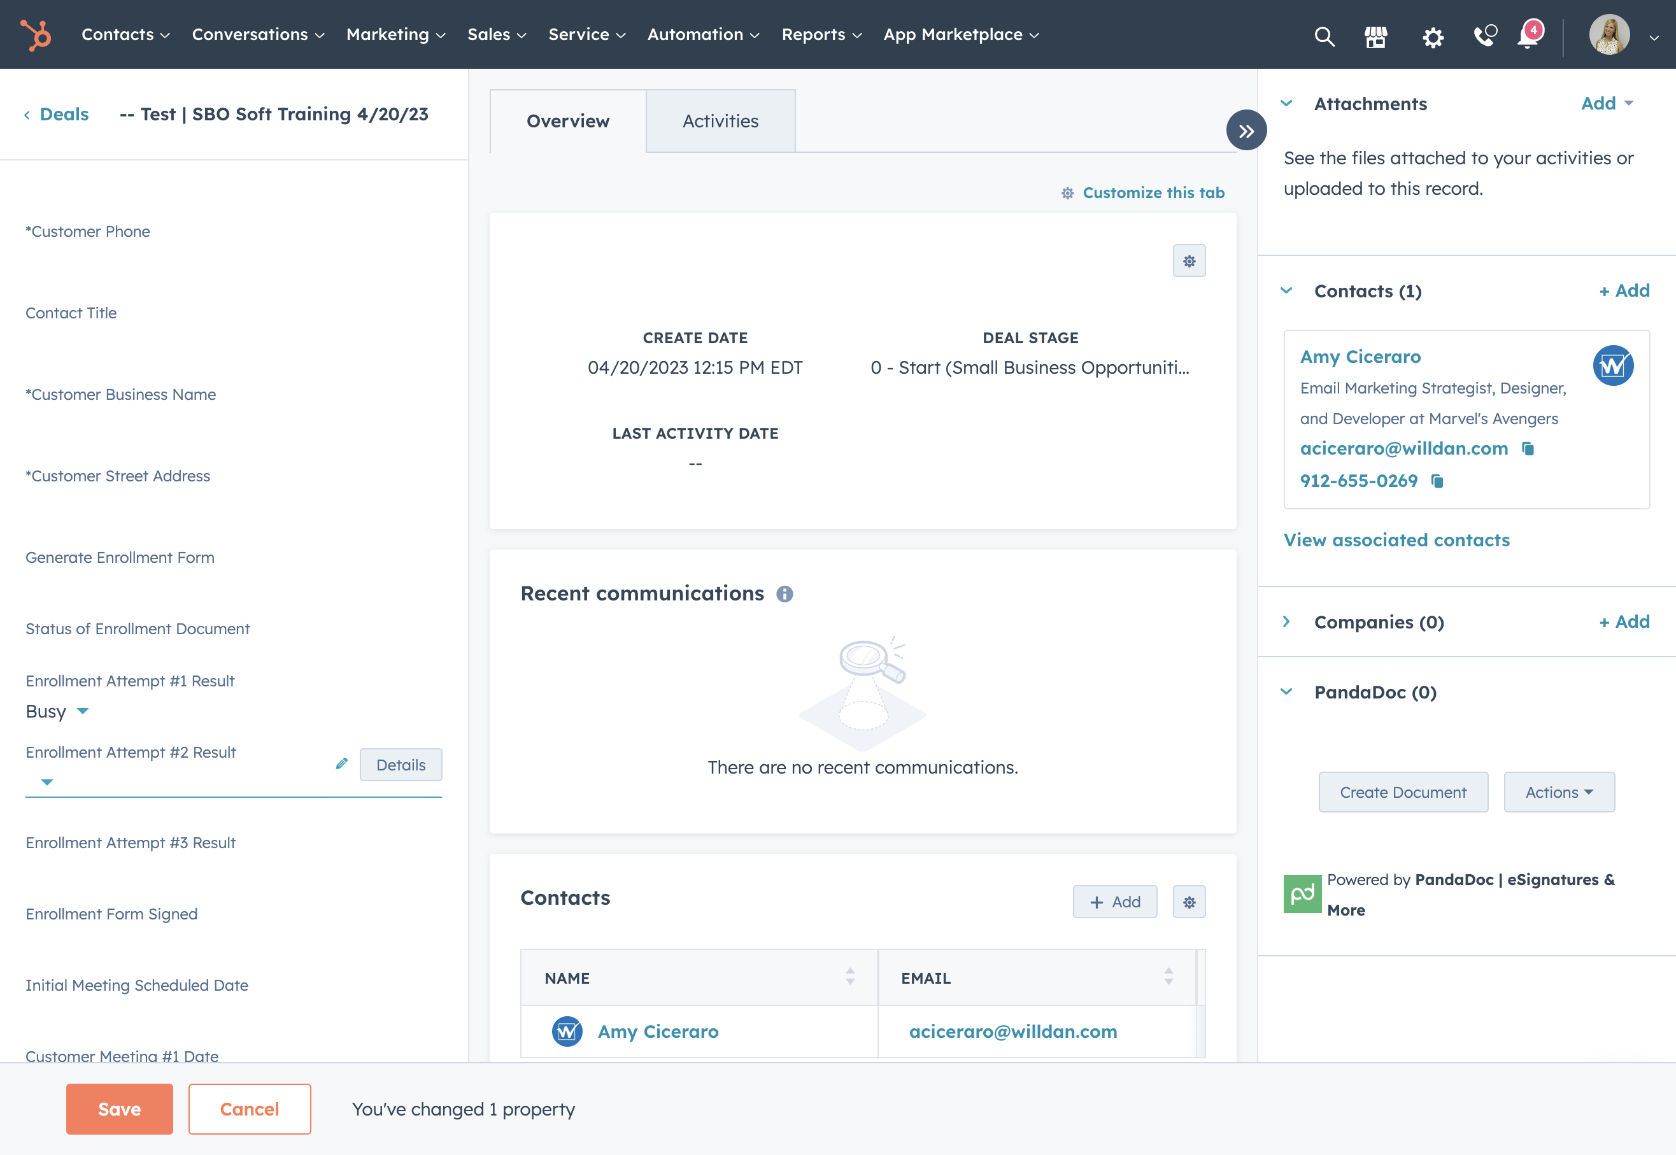Expand the Companies (0) section
This screenshot has height=1155, width=1676.
pyautogui.click(x=1286, y=621)
